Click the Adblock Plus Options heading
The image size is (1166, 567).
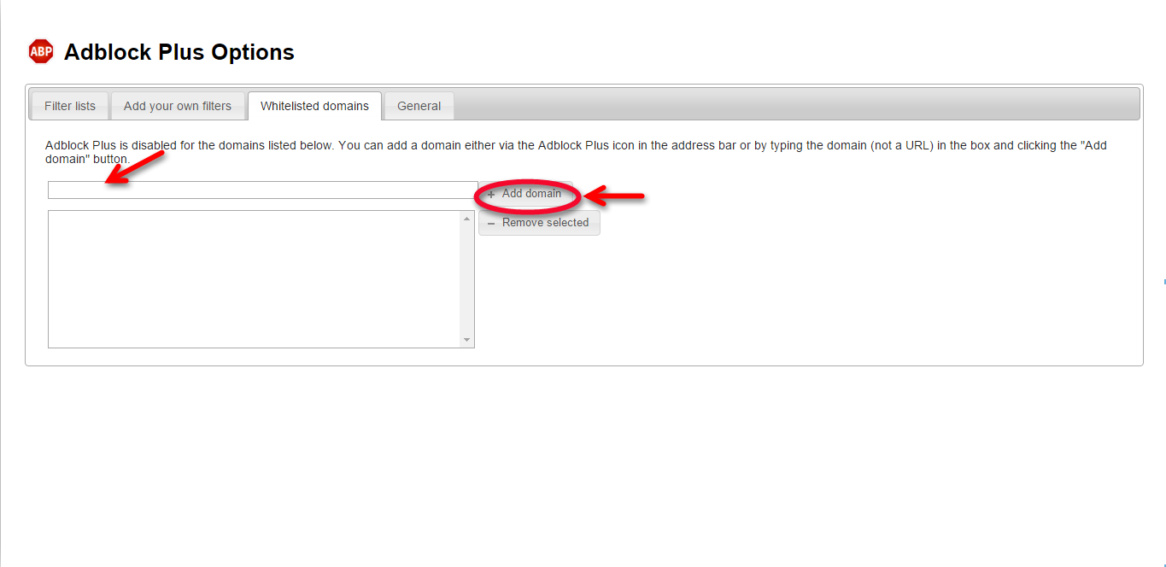(x=179, y=52)
